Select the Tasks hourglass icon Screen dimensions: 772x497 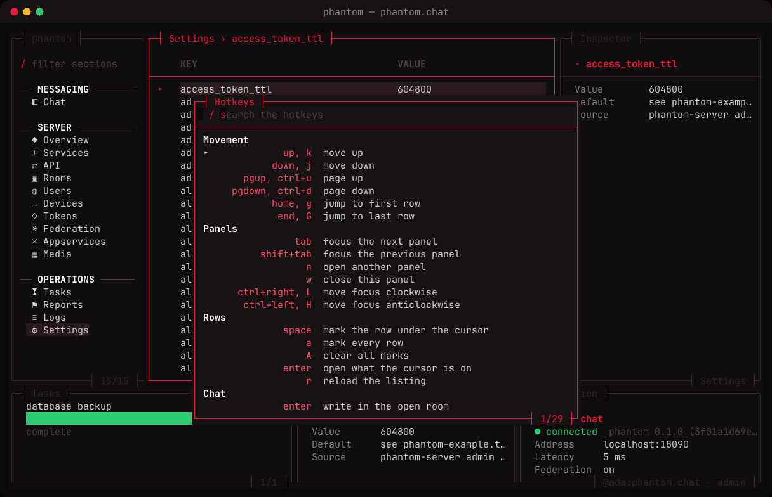click(x=34, y=292)
